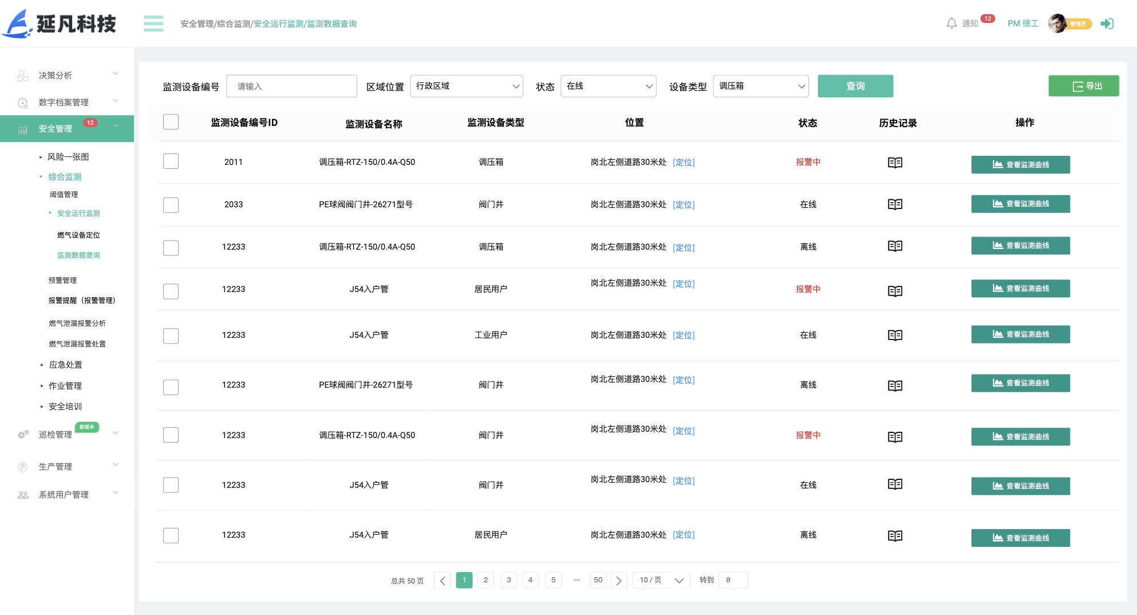The image size is (1137, 615).
Task: Click the 查询 search button
Action: tap(855, 86)
